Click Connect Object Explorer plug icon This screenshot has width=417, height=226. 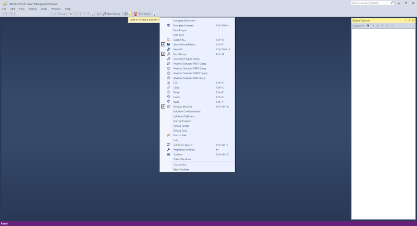click(x=368, y=26)
